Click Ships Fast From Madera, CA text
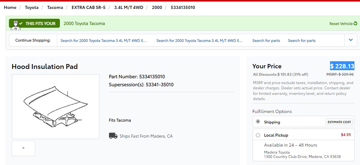The width and height of the screenshot is (360, 165). click(146, 136)
